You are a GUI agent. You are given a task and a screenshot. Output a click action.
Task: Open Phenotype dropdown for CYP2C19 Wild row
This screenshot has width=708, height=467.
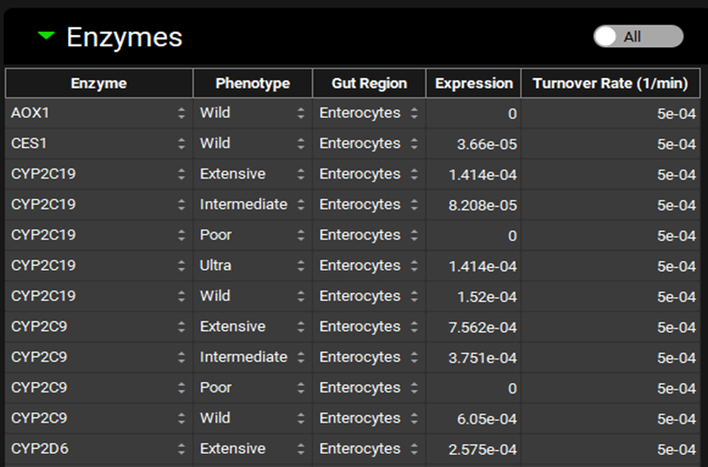coord(301,296)
